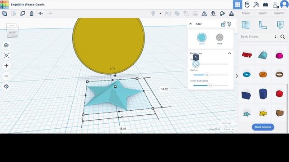Click the drop-to-workplane arrow icon
The width and height of the screenshot is (289, 162).
click(232, 13)
